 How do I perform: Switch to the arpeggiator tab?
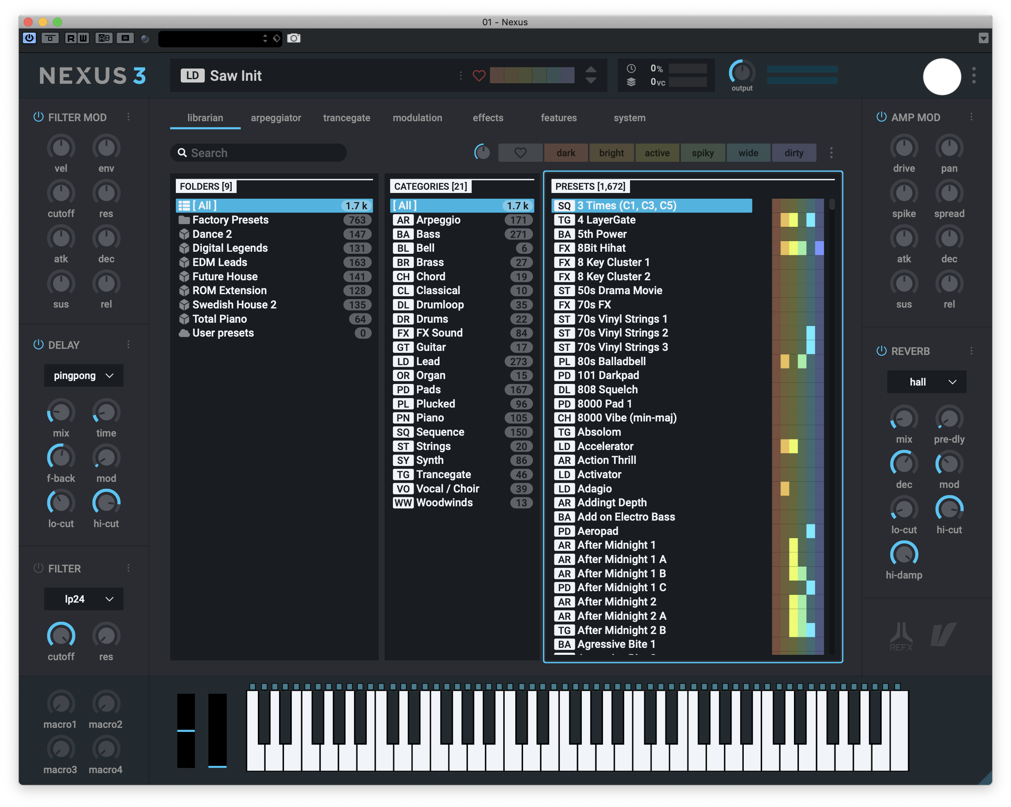tap(276, 118)
